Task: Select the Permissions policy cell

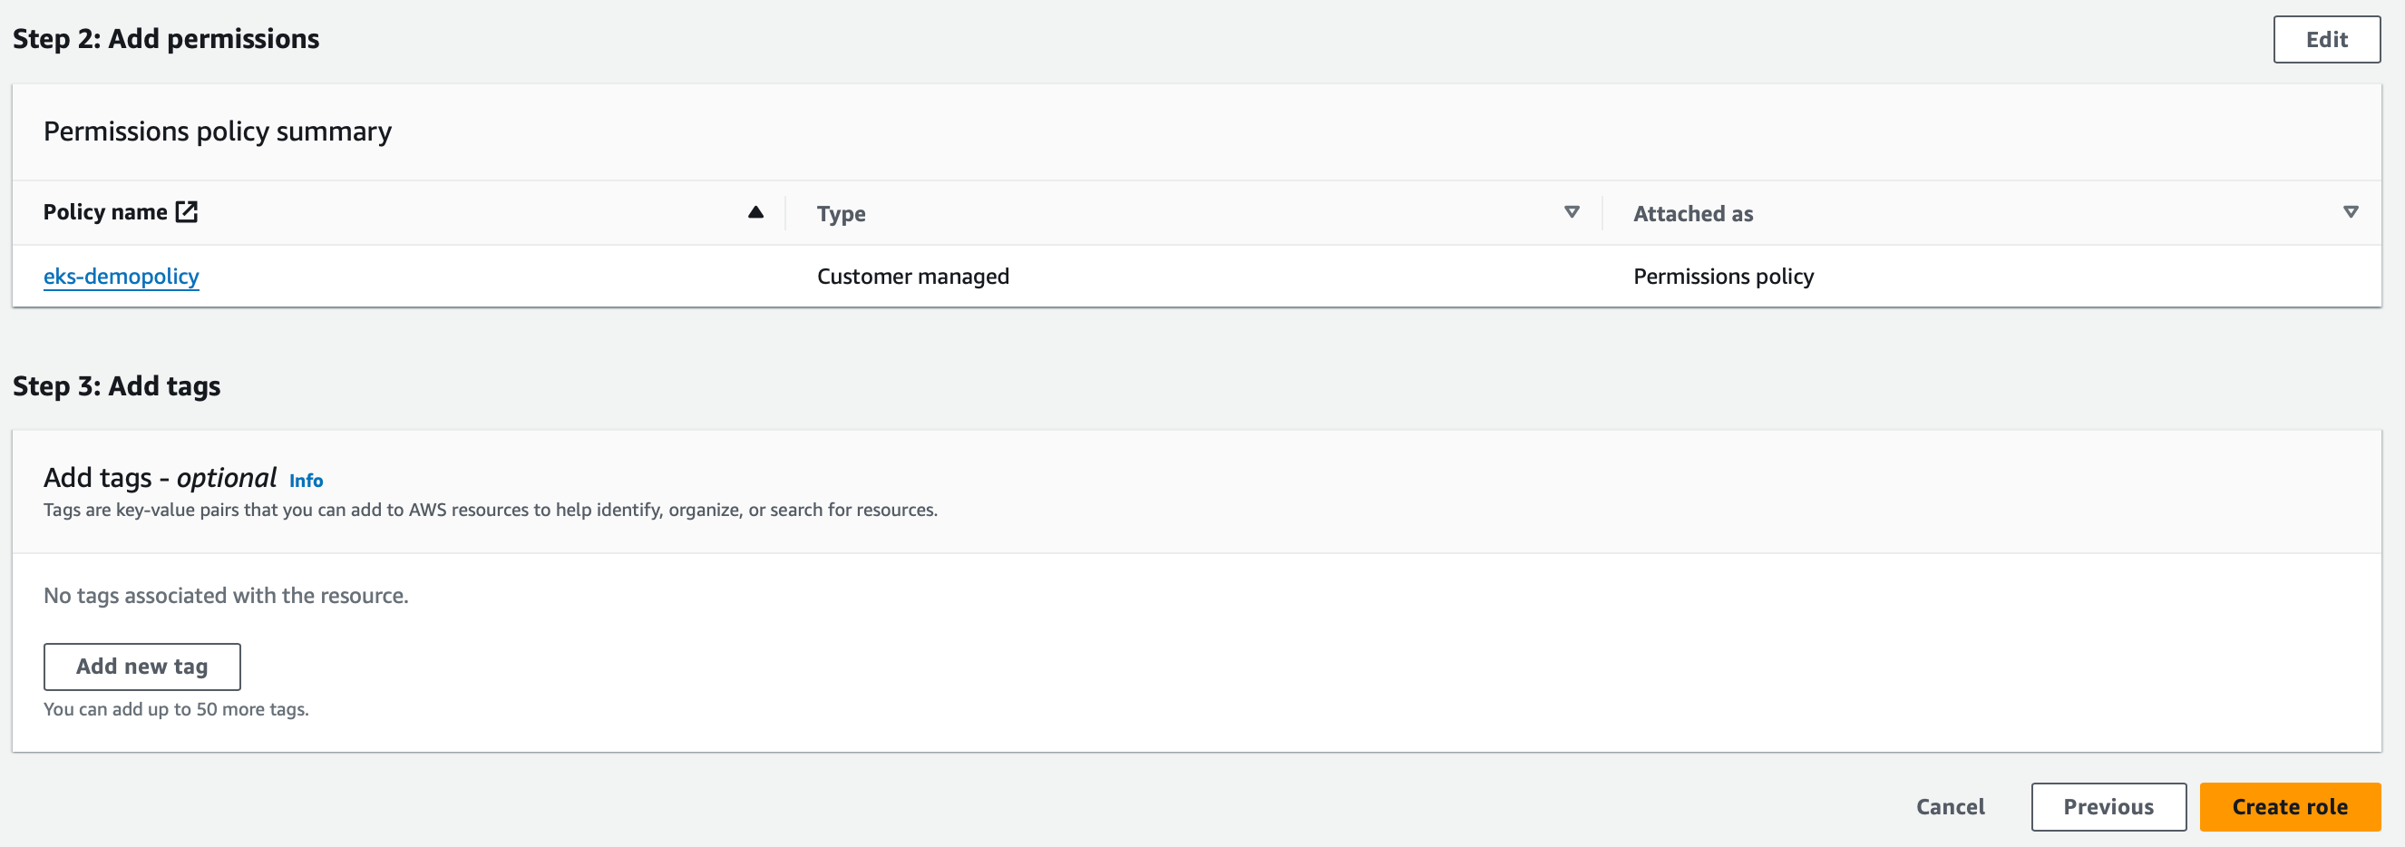Action: [x=1722, y=277]
